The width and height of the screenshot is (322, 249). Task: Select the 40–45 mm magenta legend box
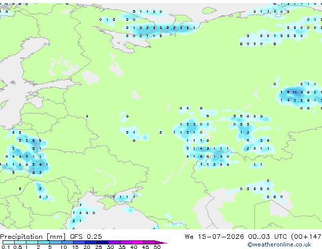click(138, 242)
